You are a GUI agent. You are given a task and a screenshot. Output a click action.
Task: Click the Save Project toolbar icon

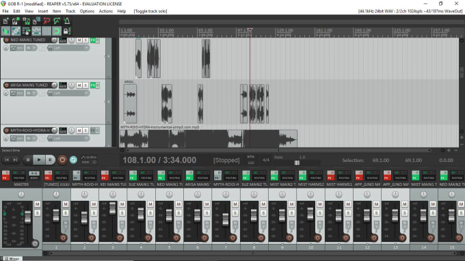tap(26, 21)
